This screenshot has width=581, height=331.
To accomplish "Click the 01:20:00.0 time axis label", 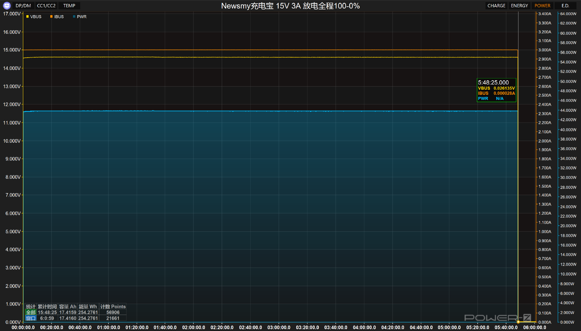I will tap(137, 327).
